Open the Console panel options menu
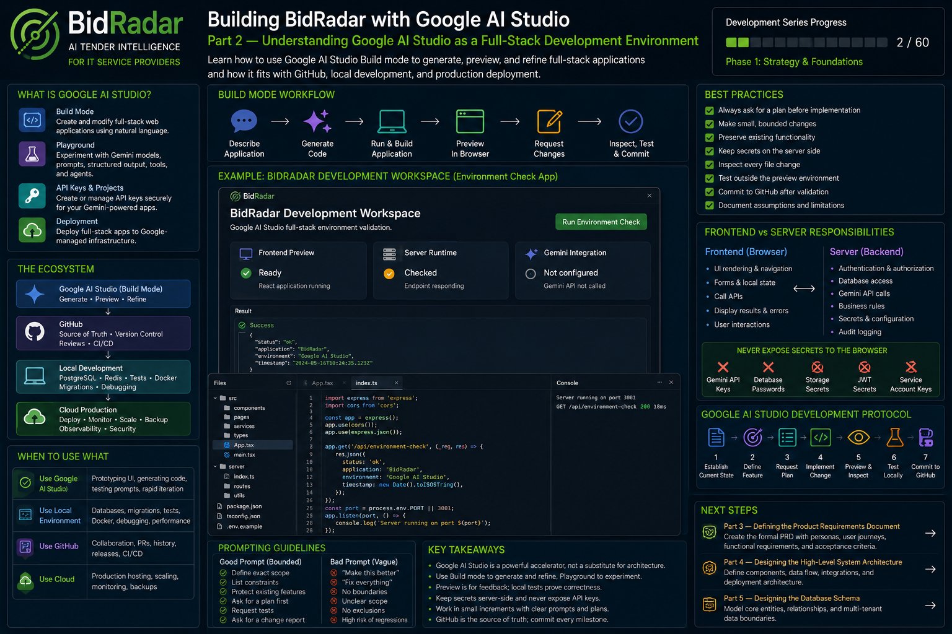 point(659,382)
